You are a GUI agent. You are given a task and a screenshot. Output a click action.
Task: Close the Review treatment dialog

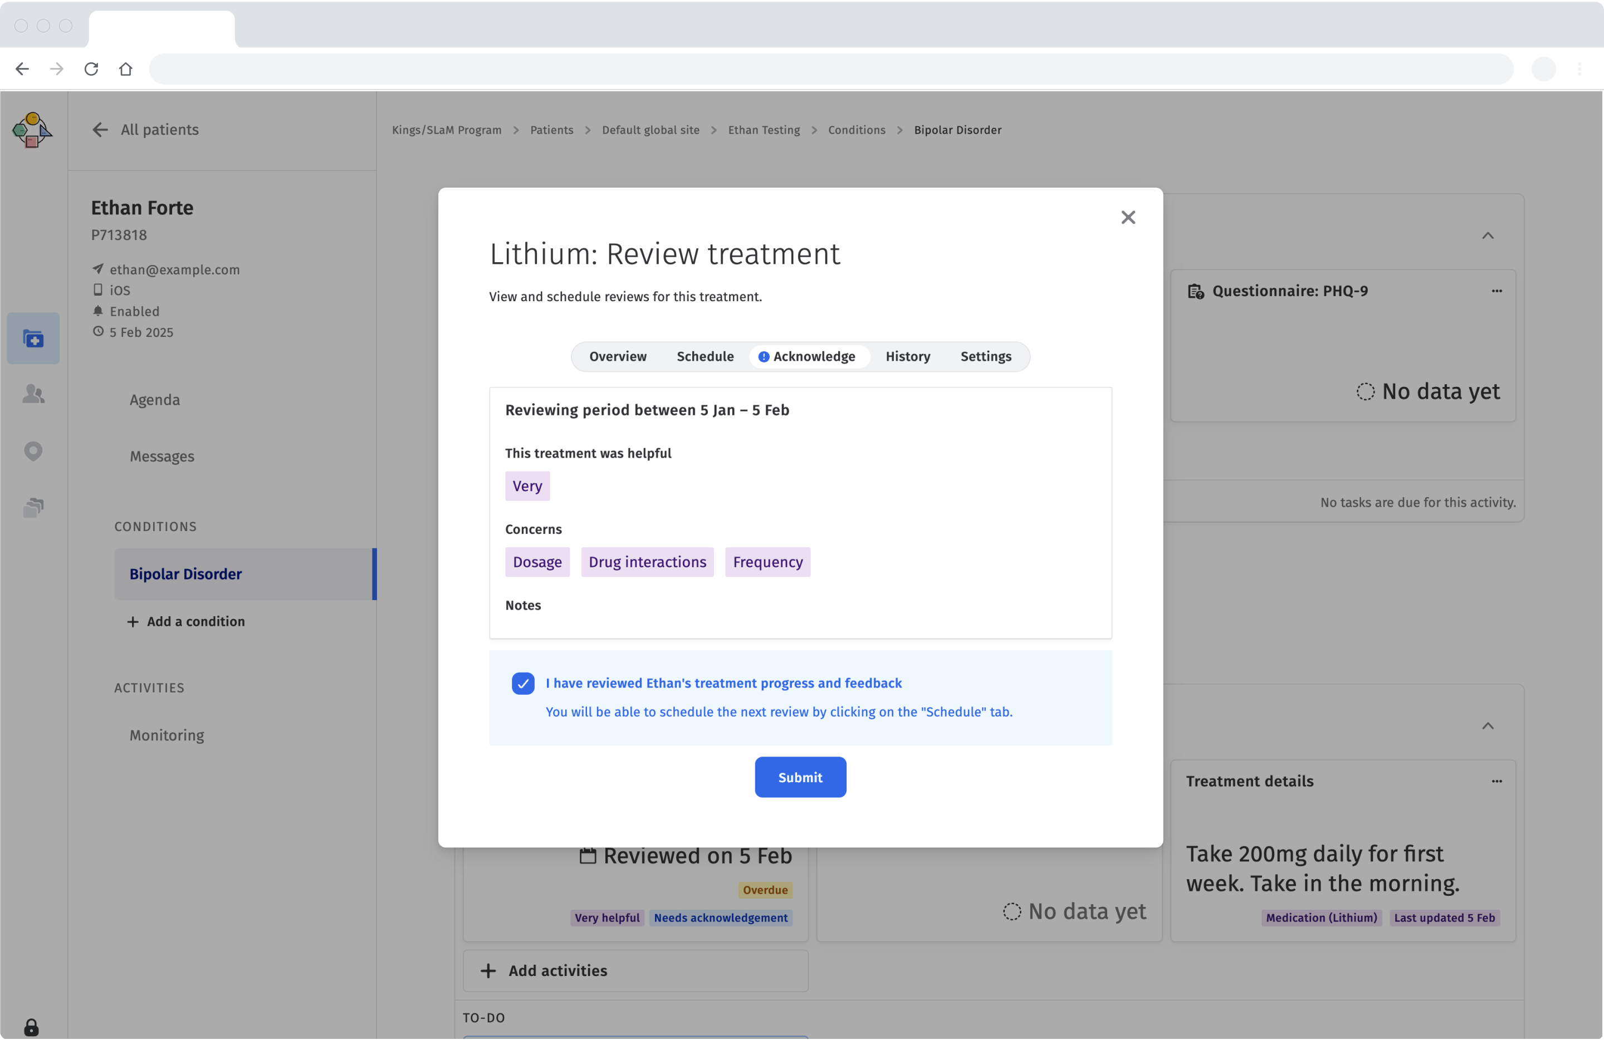click(1127, 218)
